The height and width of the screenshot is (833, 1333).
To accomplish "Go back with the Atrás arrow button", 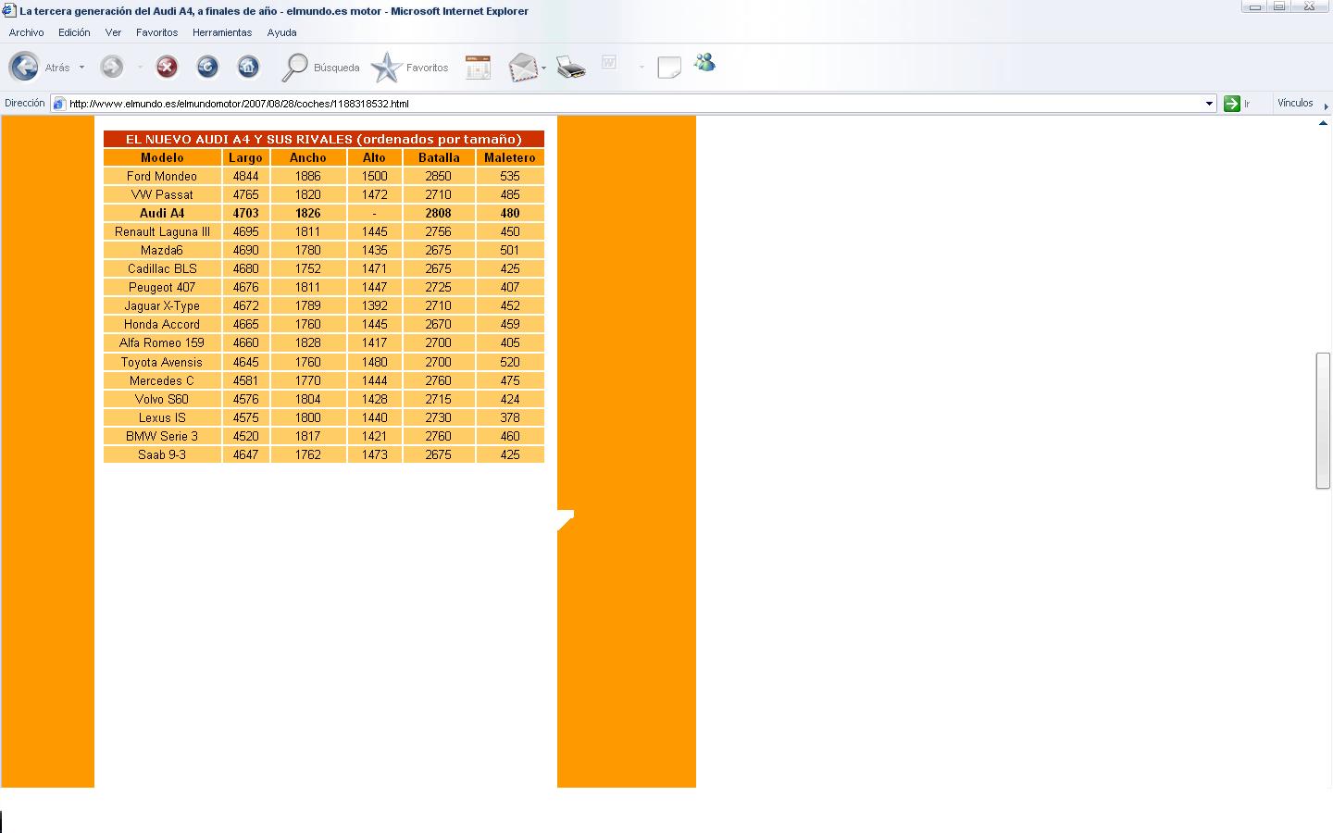I will (x=24, y=67).
